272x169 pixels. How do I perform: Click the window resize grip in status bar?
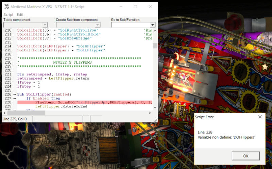(156, 120)
